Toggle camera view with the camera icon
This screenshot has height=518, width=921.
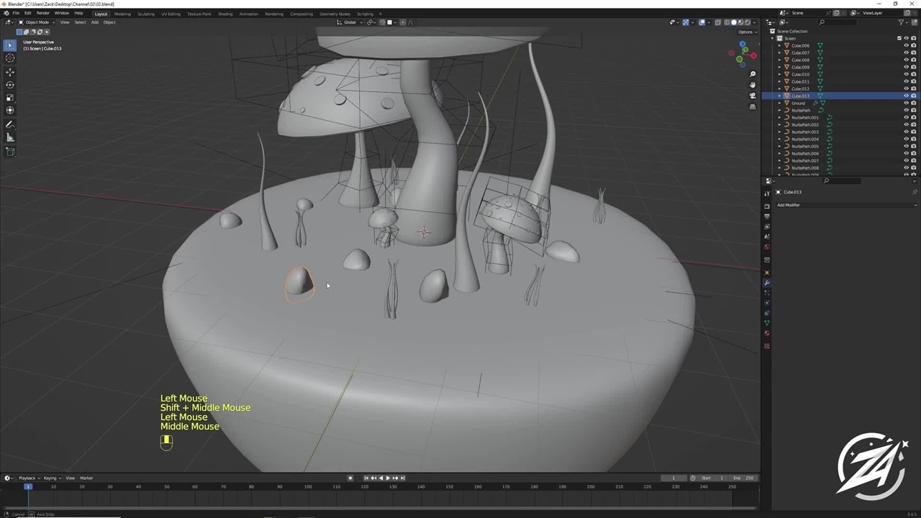click(x=753, y=96)
